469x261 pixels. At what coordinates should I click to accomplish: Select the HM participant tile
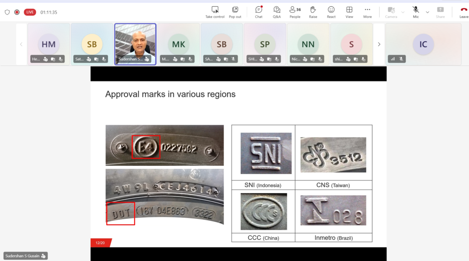click(x=49, y=44)
